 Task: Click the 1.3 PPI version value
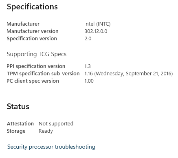tap(88, 66)
